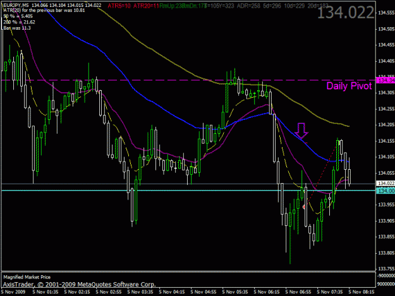Click the 134.555 price axis label
The image size is (395, 296).
pyautogui.click(x=386, y=13)
